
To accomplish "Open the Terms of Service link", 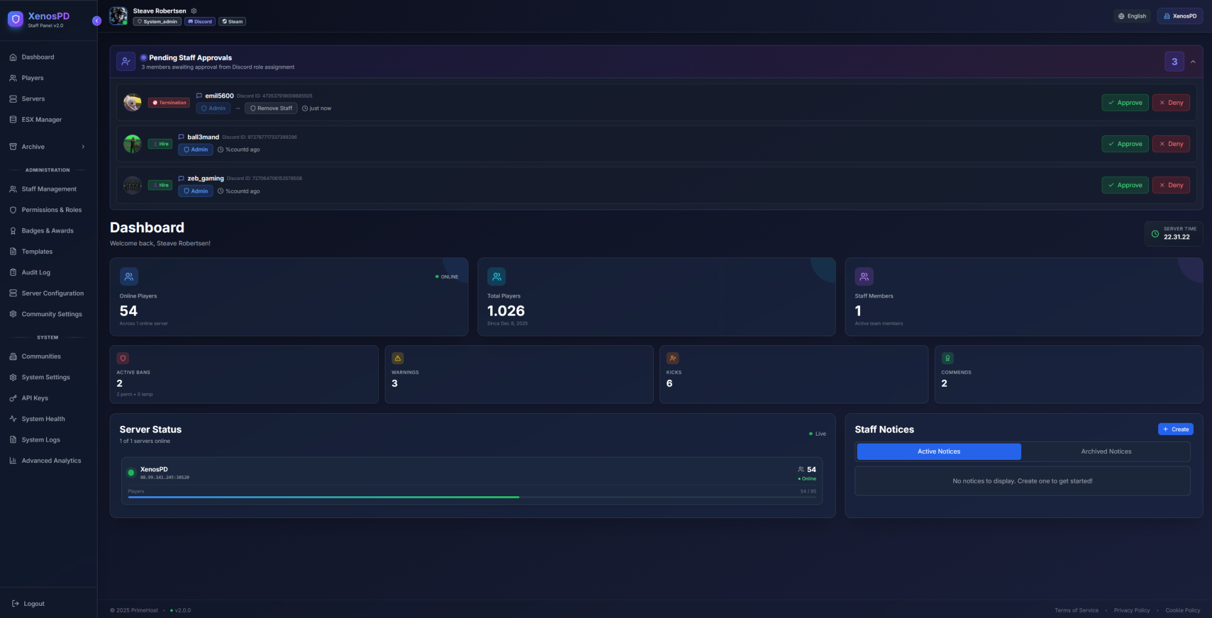I will coord(1076,611).
